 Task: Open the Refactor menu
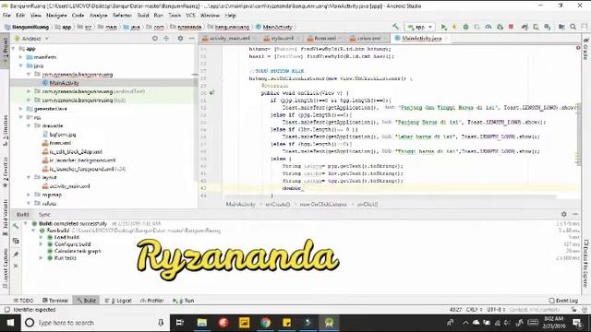(123, 16)
